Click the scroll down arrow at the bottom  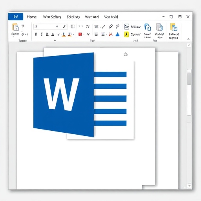coord(189,186)
